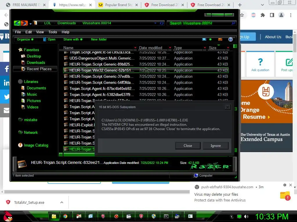
Task: Open Chrome three-dot menu
Action: [x=291, y=15]
